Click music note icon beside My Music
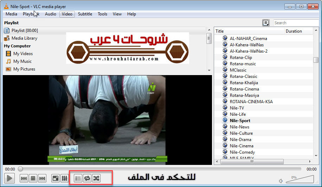 click(8, 61)
